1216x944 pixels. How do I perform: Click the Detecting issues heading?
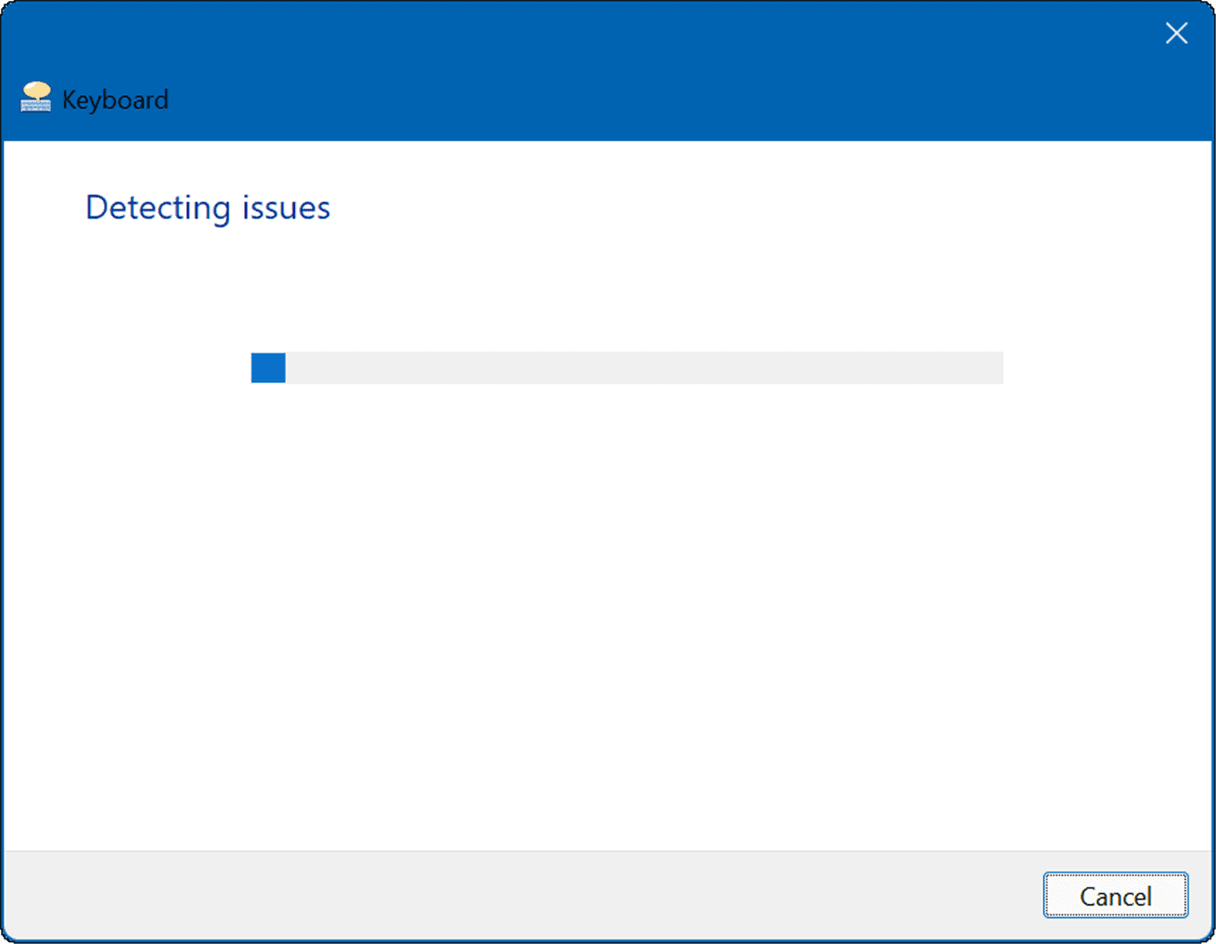coord(207,208)
